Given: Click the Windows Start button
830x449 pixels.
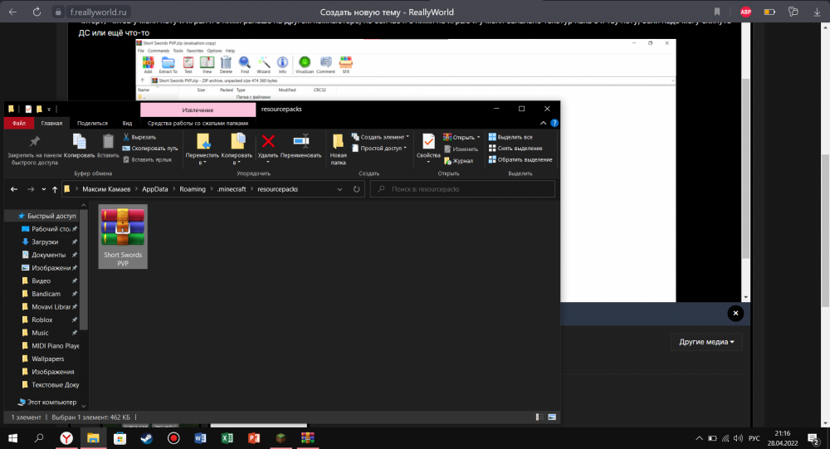Looking at the screenshot, I should [12, 438].
